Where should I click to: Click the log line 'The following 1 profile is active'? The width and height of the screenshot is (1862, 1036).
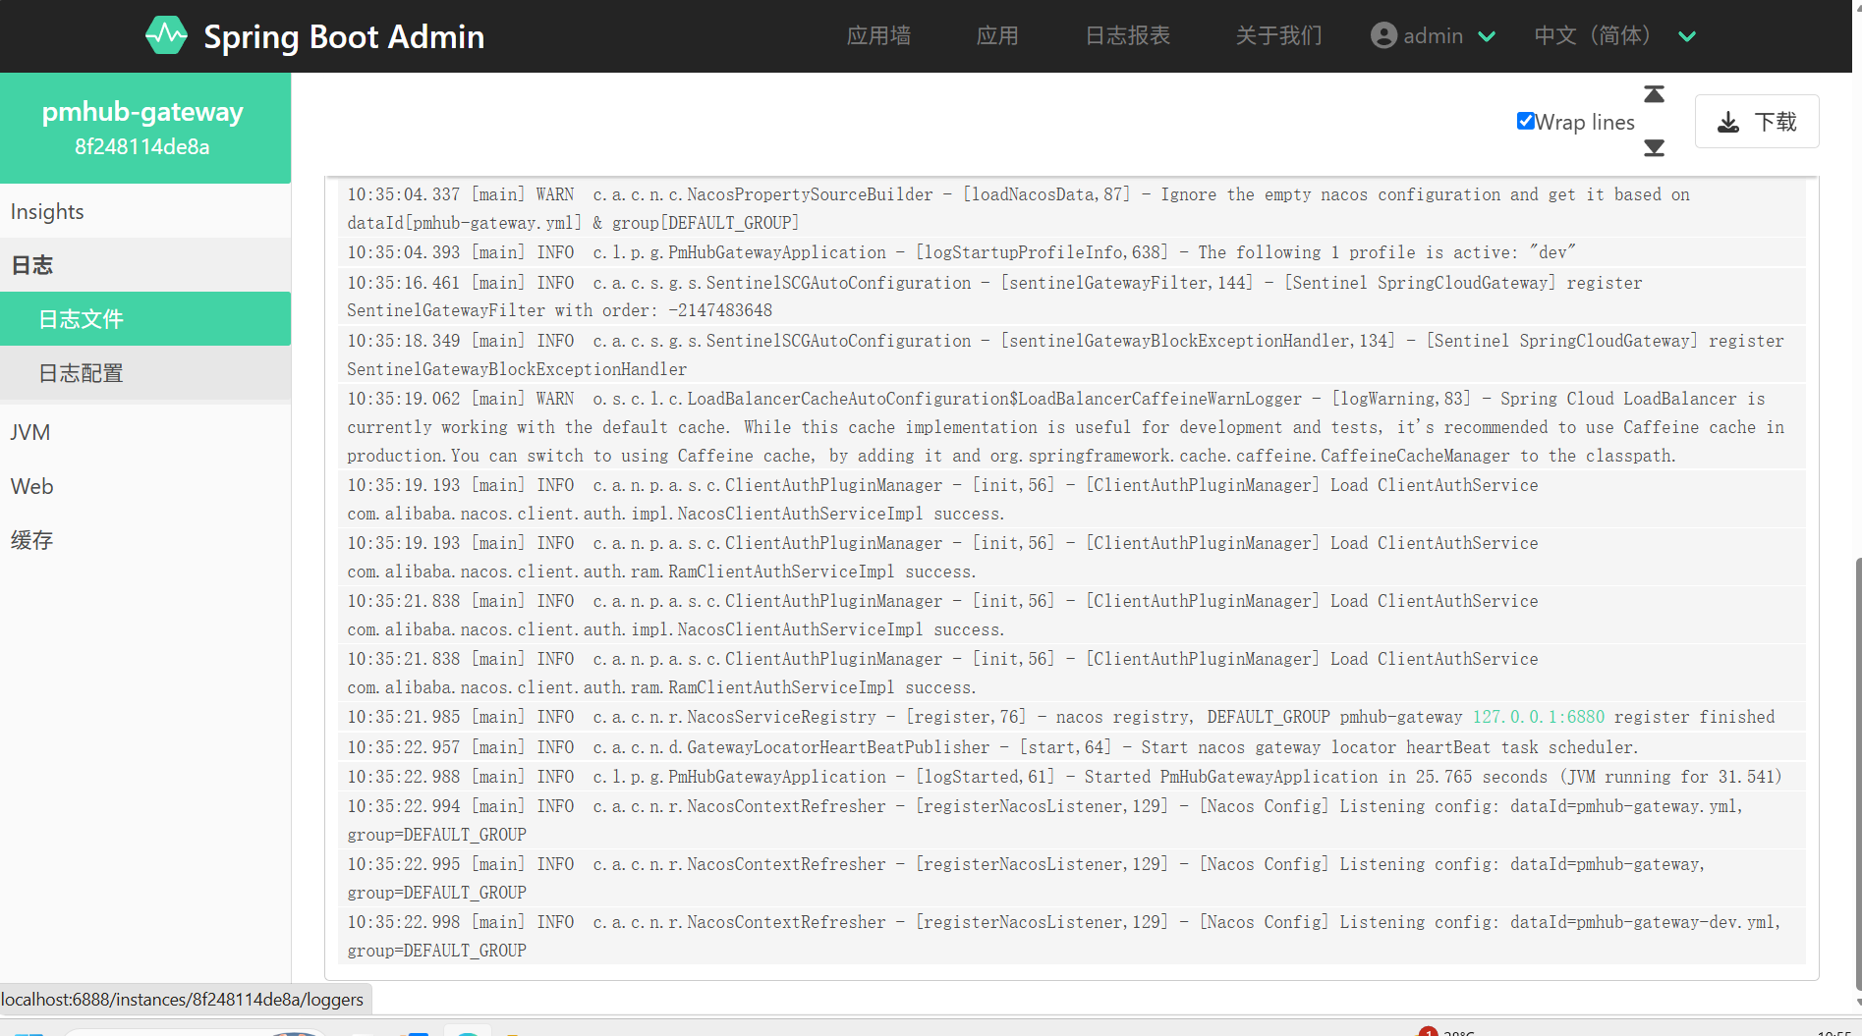coord(1072,252)
